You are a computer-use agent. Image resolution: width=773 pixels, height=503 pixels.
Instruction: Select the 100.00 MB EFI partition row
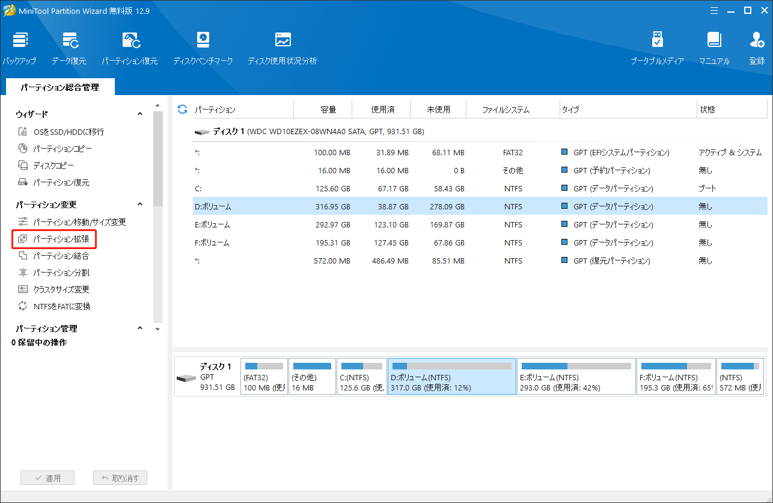480,153
